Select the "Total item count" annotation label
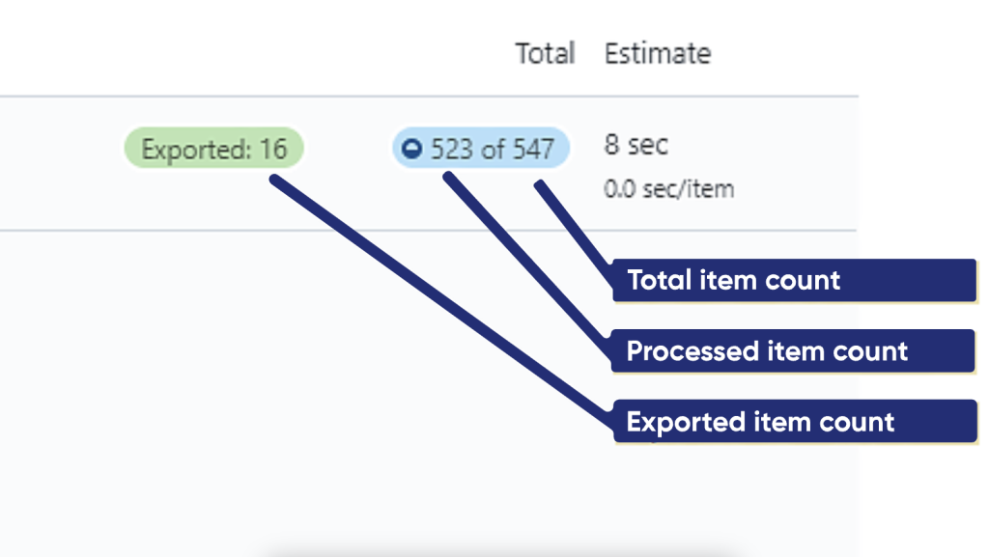Image resolution: width=989 pixels, height=557 pixels. point(794,280)
